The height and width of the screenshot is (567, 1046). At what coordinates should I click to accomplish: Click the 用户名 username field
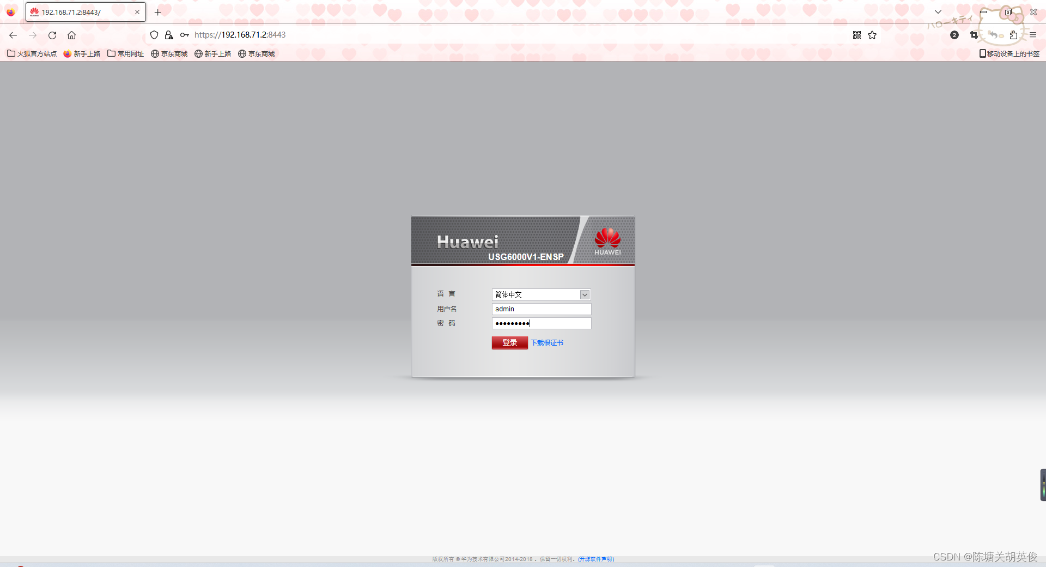point(541,309)
